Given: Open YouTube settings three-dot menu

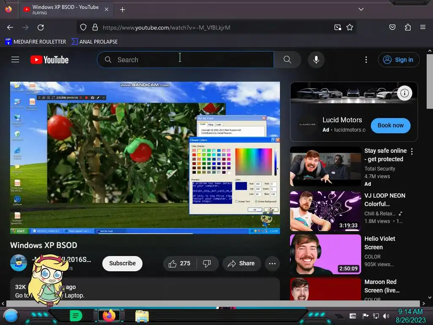Looking at the screenshot, I should click(366, 60).
